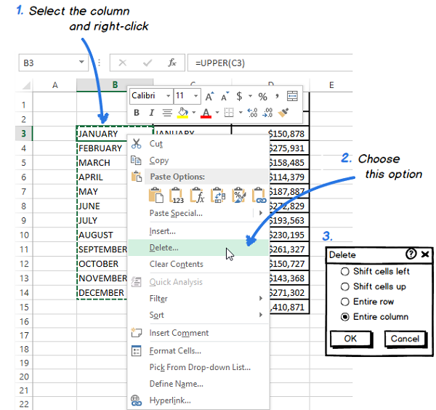Click Cancel in the Delete dialog
The image size is (436, 410).
click(x=405, y=339)
